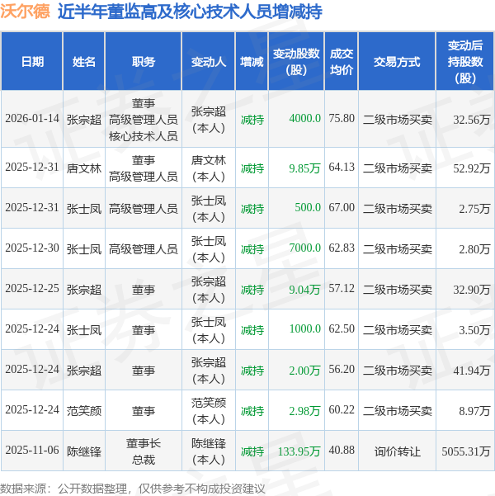Click the position cell listing 核心技术人员
Viewport: 495px width, 496px height.
[x=144, y=120]
